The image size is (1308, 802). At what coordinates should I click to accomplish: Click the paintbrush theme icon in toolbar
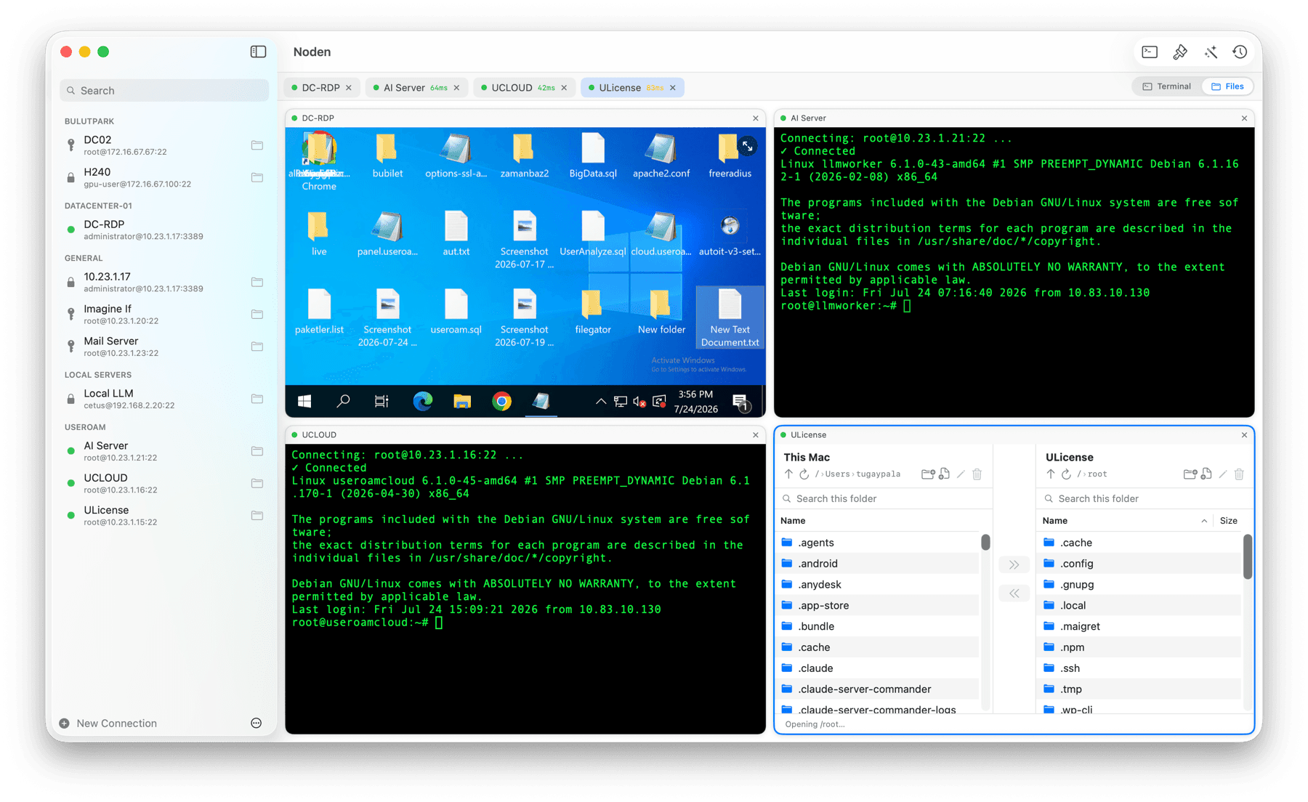pyautogui.click(x=1180, y=52)
